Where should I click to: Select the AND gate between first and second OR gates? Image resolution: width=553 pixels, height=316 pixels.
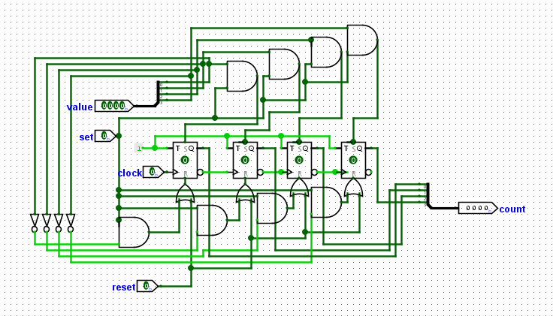click(212, 220)
